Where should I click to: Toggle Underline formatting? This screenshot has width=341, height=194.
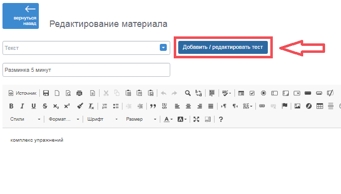coord(33,106)
